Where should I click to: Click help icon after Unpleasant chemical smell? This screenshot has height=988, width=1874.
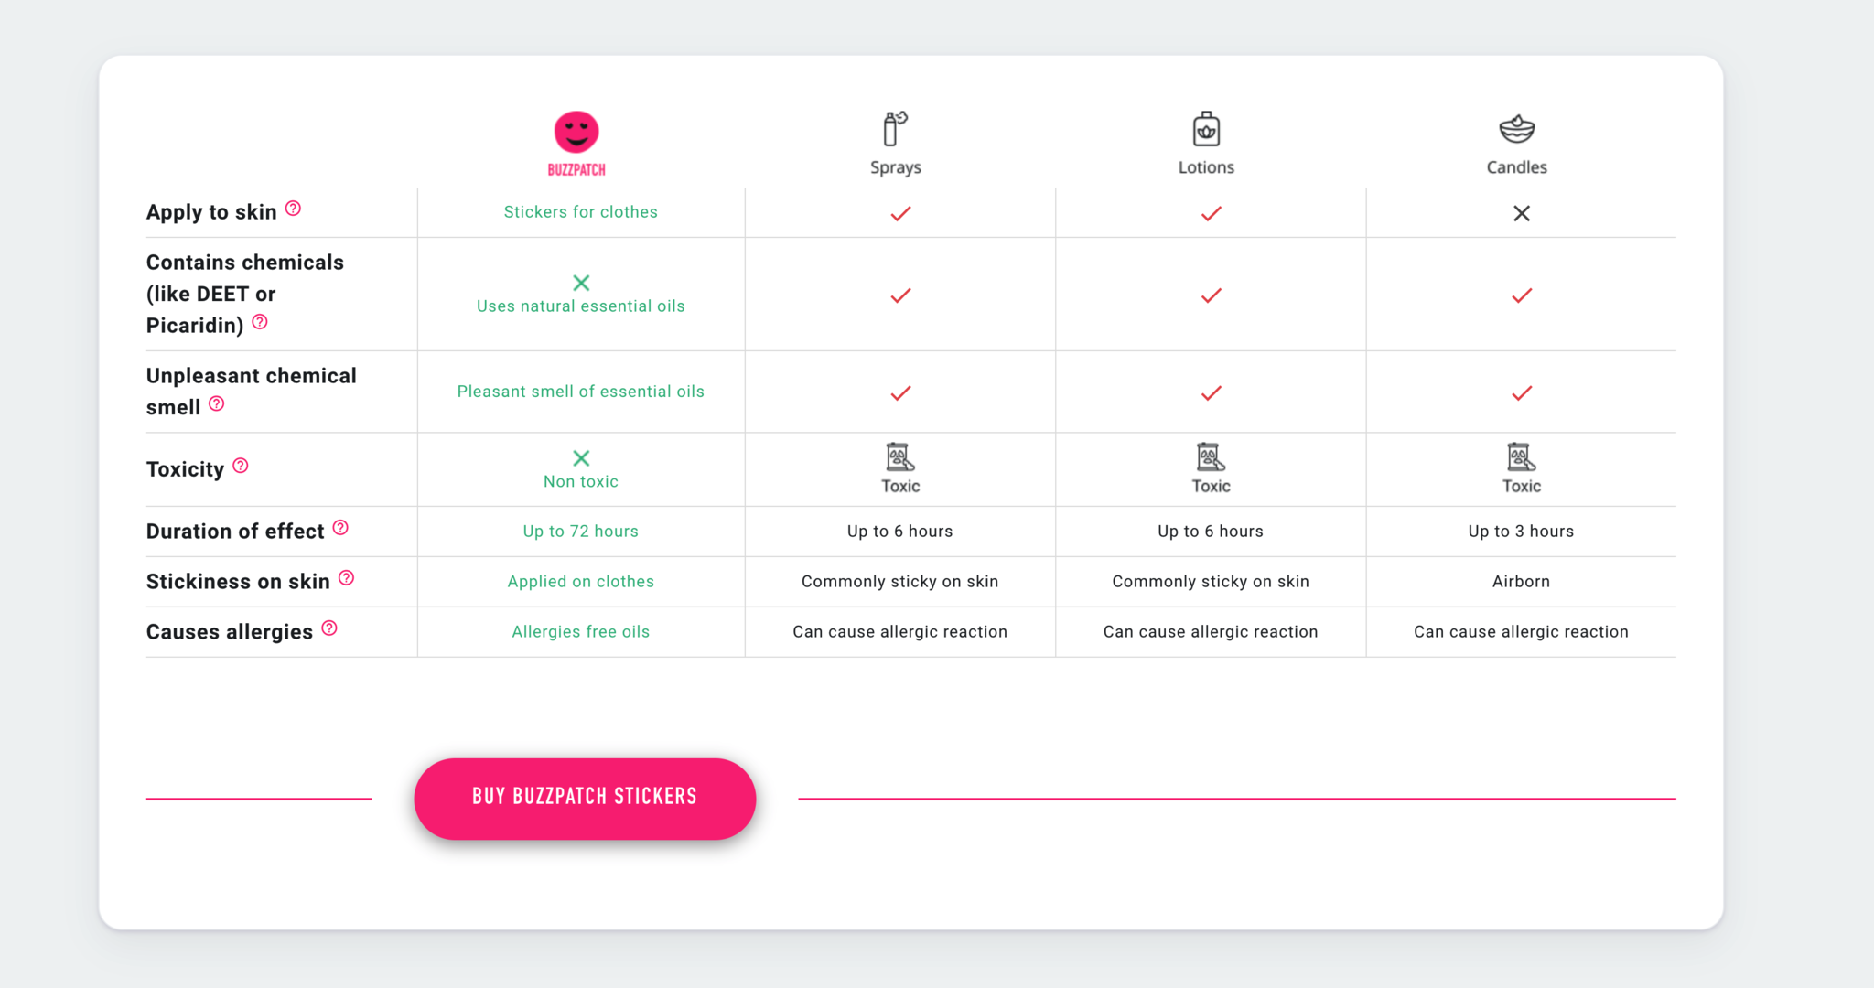[x=216, y=403]
